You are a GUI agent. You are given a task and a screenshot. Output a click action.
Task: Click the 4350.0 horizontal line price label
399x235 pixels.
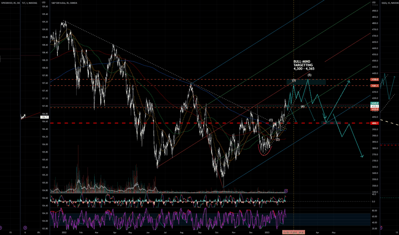[375, 79]
